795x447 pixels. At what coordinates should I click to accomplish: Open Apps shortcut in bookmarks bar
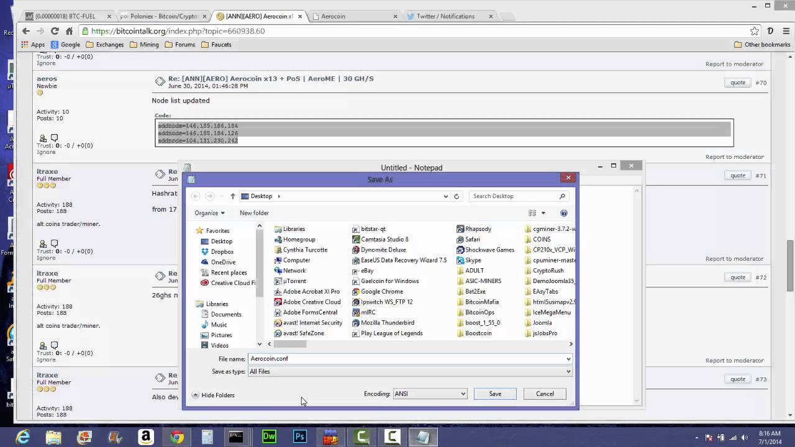[x=33, y=45]
